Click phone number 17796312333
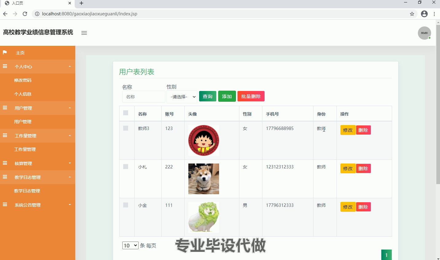Image resolution: width=440 pixels, height=260 pixels. click(x=280, y=205)
